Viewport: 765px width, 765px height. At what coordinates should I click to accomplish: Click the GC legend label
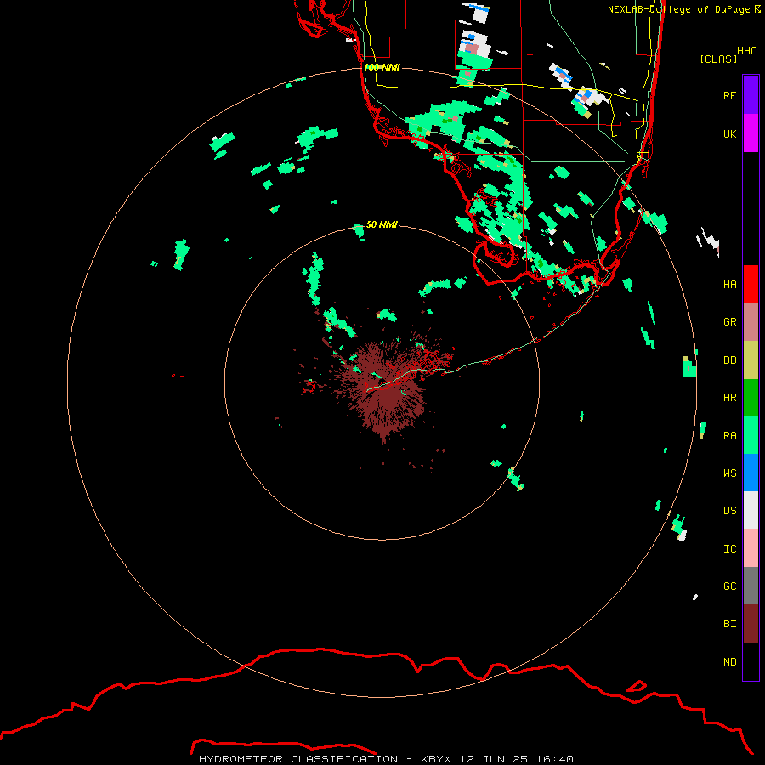(x=729, y=586)
